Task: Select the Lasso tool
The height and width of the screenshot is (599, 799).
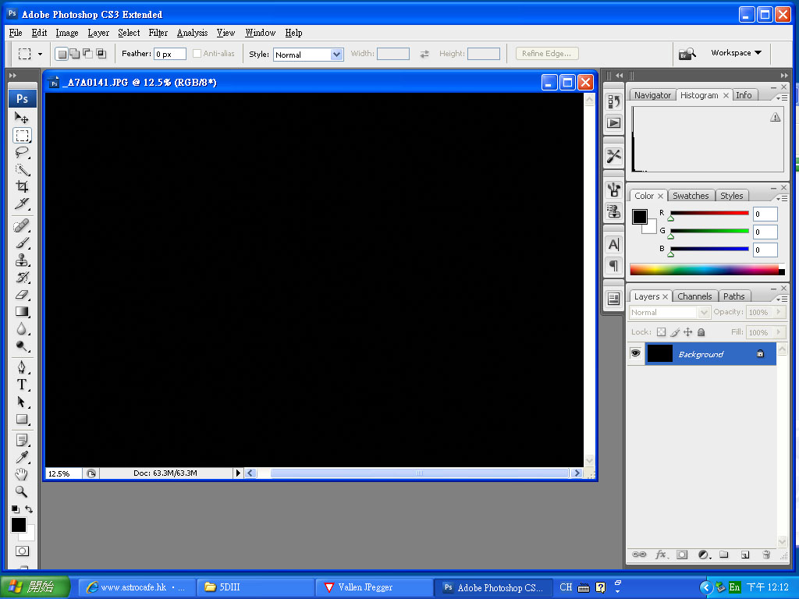Action: pos(22,152)
